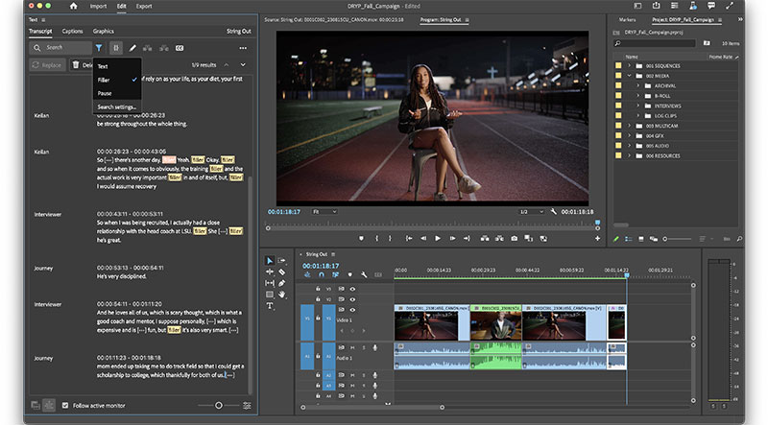Open the 1/2 playback resolution dropdown
The height and width of the screenshot is (425, 768).
[x=532, y=211]
